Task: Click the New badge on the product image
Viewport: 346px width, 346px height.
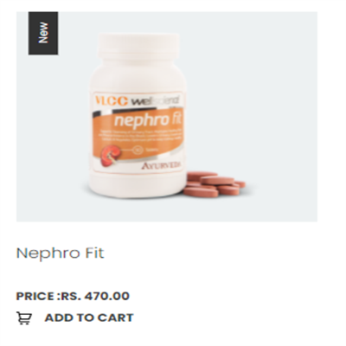Action: pyautogui.click(x=43, y=33)
